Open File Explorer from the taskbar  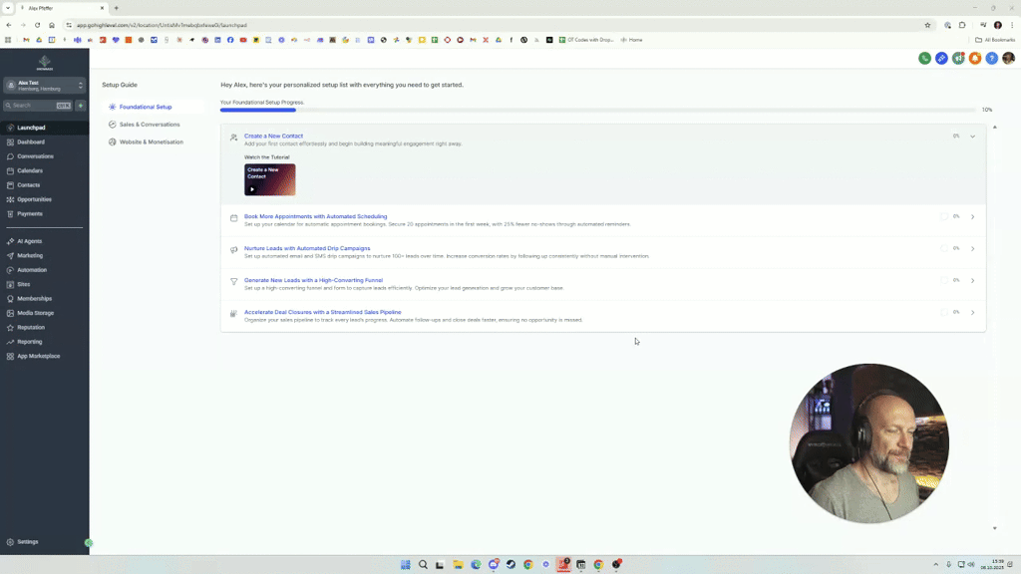[x=458, y=564]
